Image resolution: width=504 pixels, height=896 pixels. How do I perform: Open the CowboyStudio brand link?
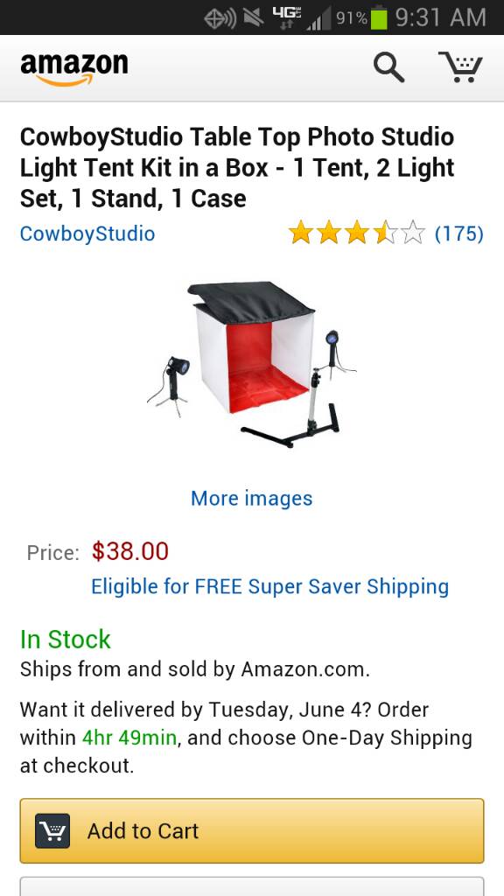87,234
